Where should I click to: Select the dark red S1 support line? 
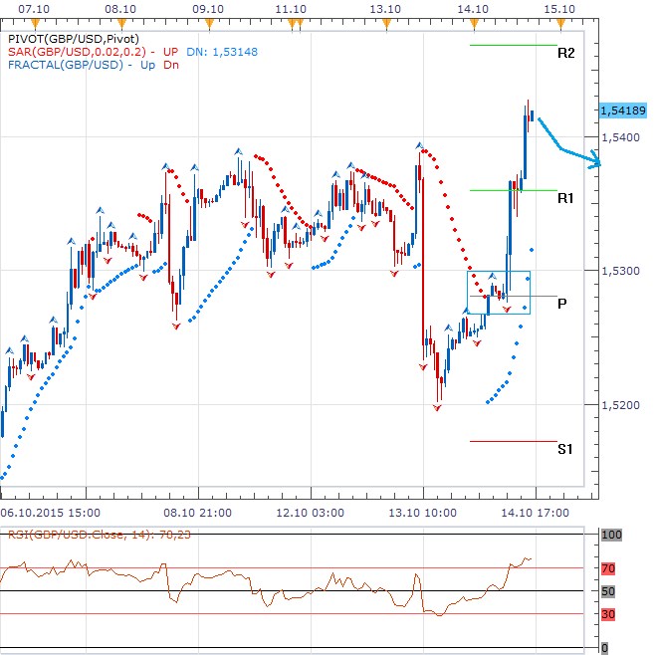pyautogui.click(x=514, y=441)
